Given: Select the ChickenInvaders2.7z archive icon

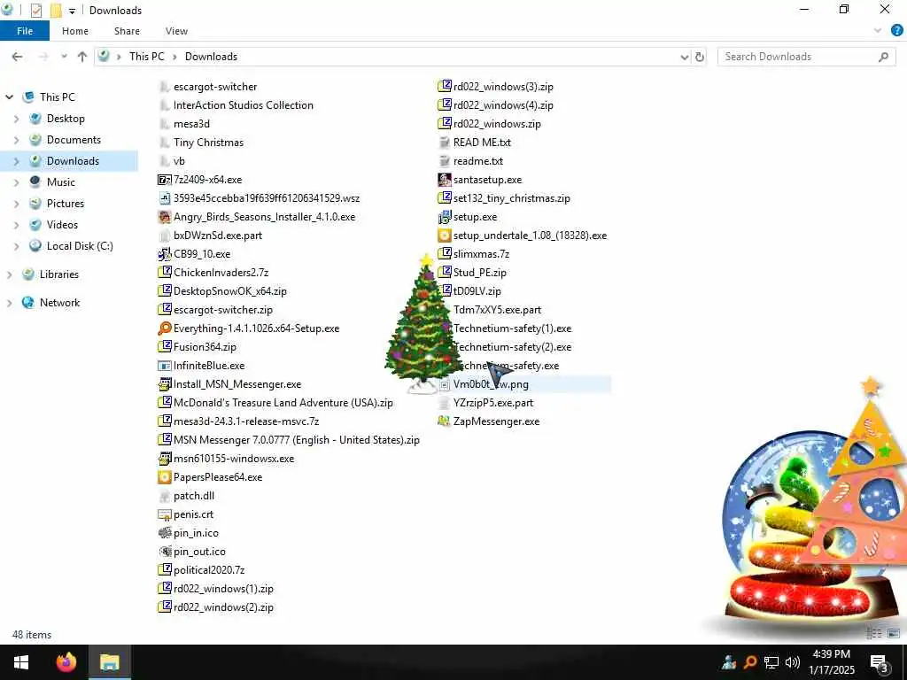Looking at the screenshot, I should 164,273.
